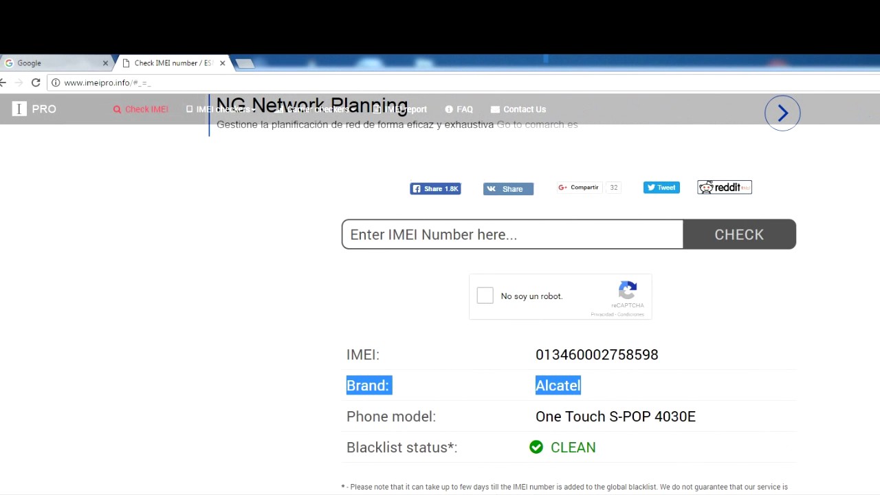The image size is (880, 495).
Task: Click the ad next arrow circle
Action: (x=782, y=113)
